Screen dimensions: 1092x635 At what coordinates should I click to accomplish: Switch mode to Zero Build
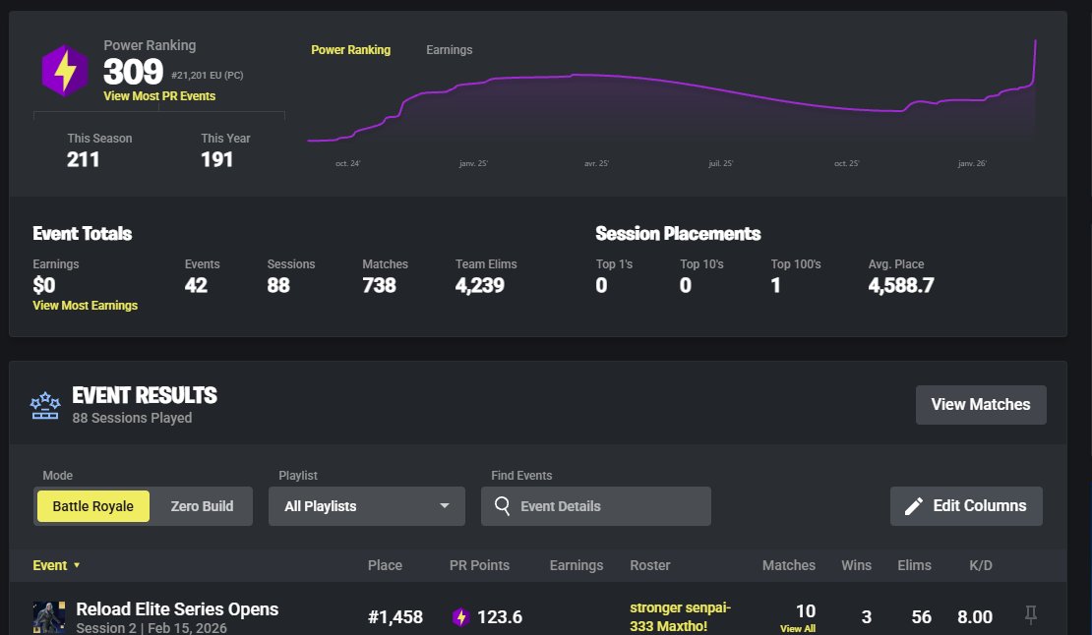click(x=202, y=506)
